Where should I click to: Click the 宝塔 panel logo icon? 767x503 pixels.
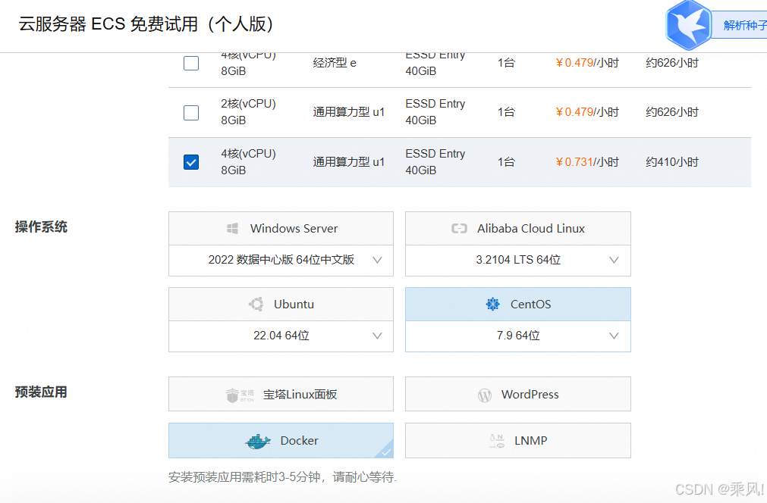240,395
